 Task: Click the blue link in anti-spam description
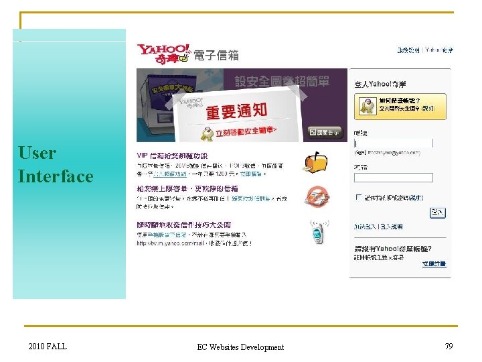pos(251,199)
